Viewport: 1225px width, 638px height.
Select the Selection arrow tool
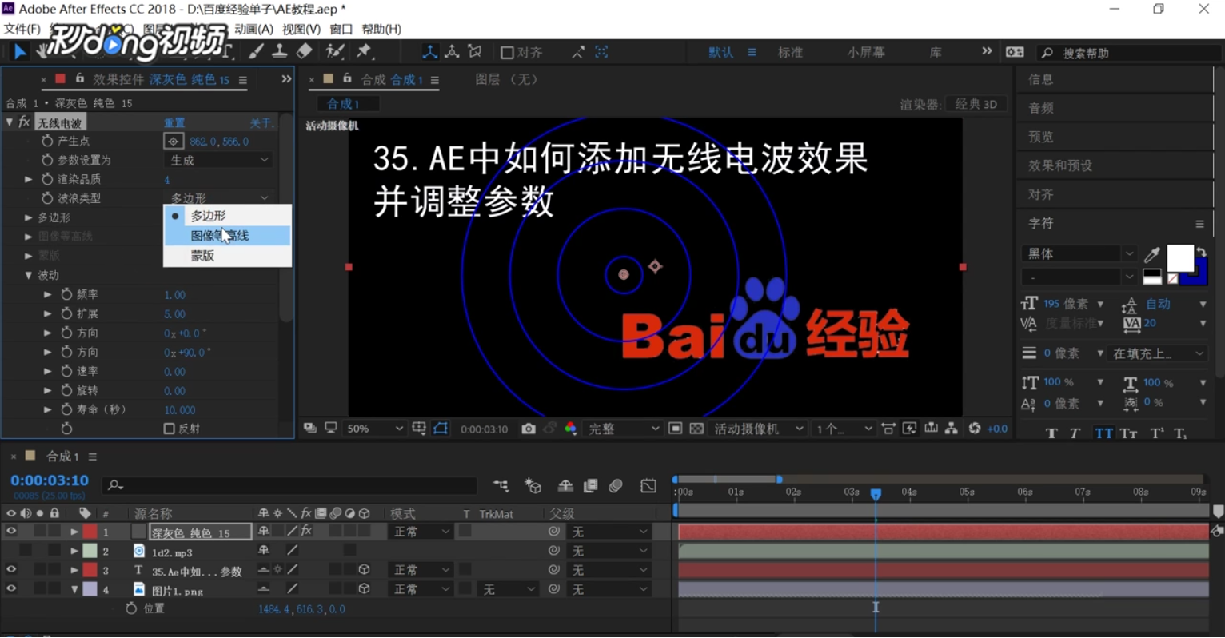(20, 52)
